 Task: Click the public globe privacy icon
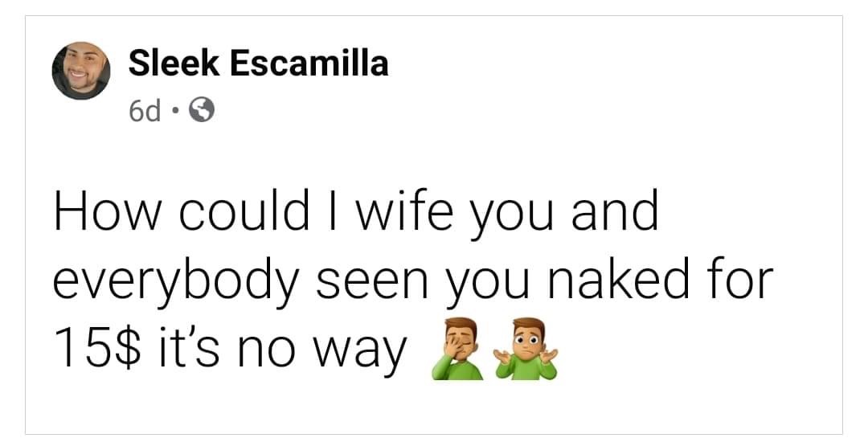[202, 111]
